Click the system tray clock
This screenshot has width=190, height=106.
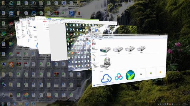tap(185, 104)
